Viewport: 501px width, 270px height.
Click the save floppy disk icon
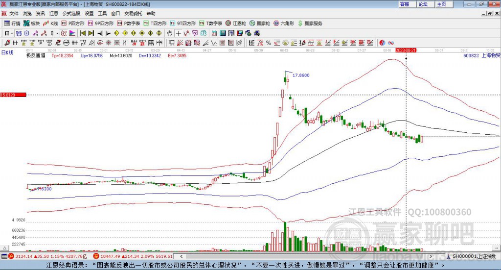pyautogui.click(x=240, y=33)
